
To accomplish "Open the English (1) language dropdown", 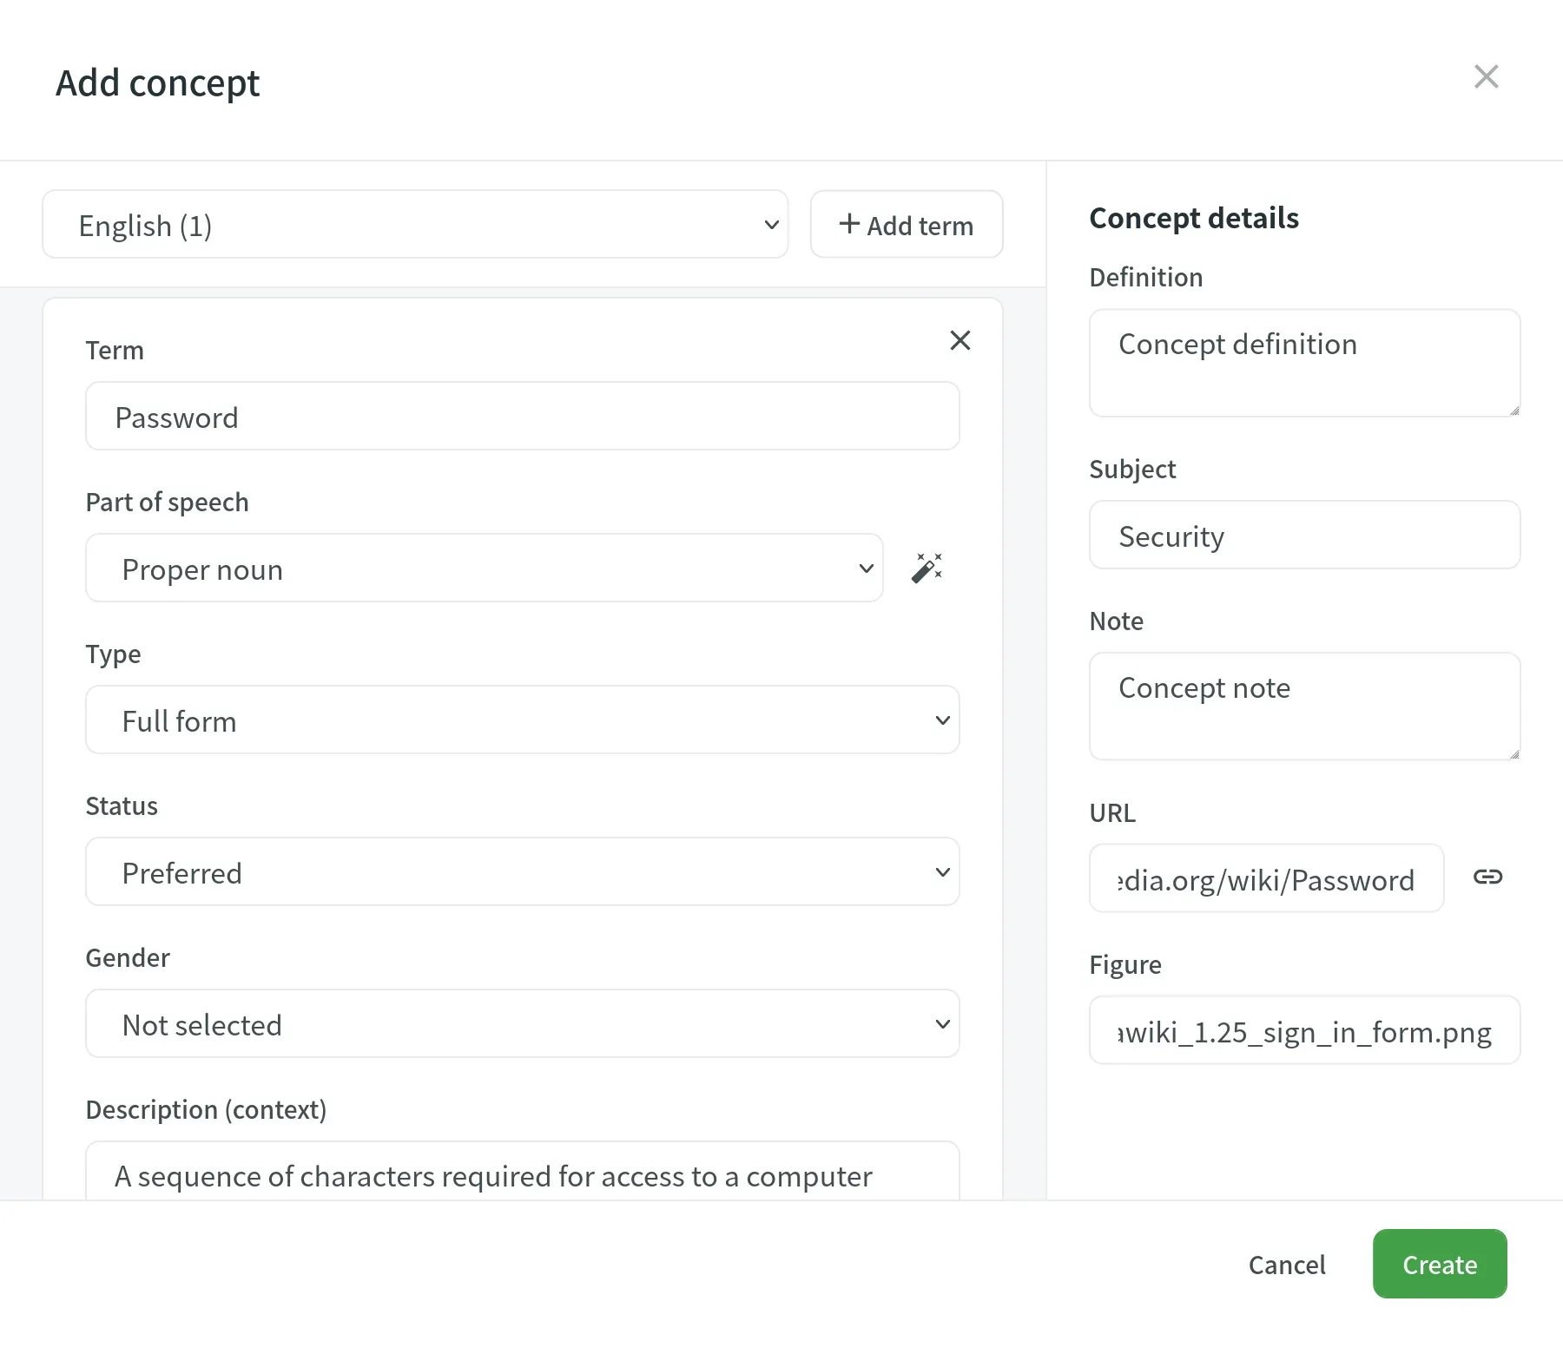I will pos(415,225).
